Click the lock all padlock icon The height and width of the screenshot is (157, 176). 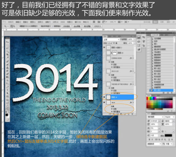coord(116,43)
